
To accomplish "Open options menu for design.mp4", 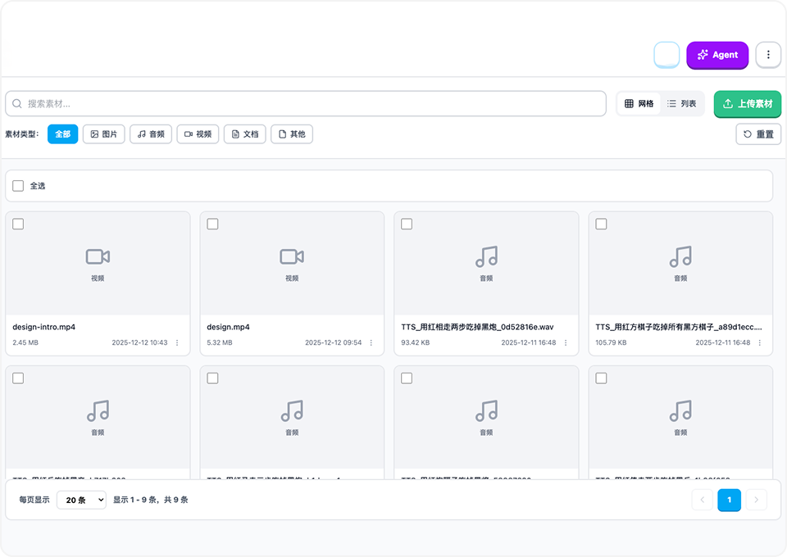I will coord(371,342).
